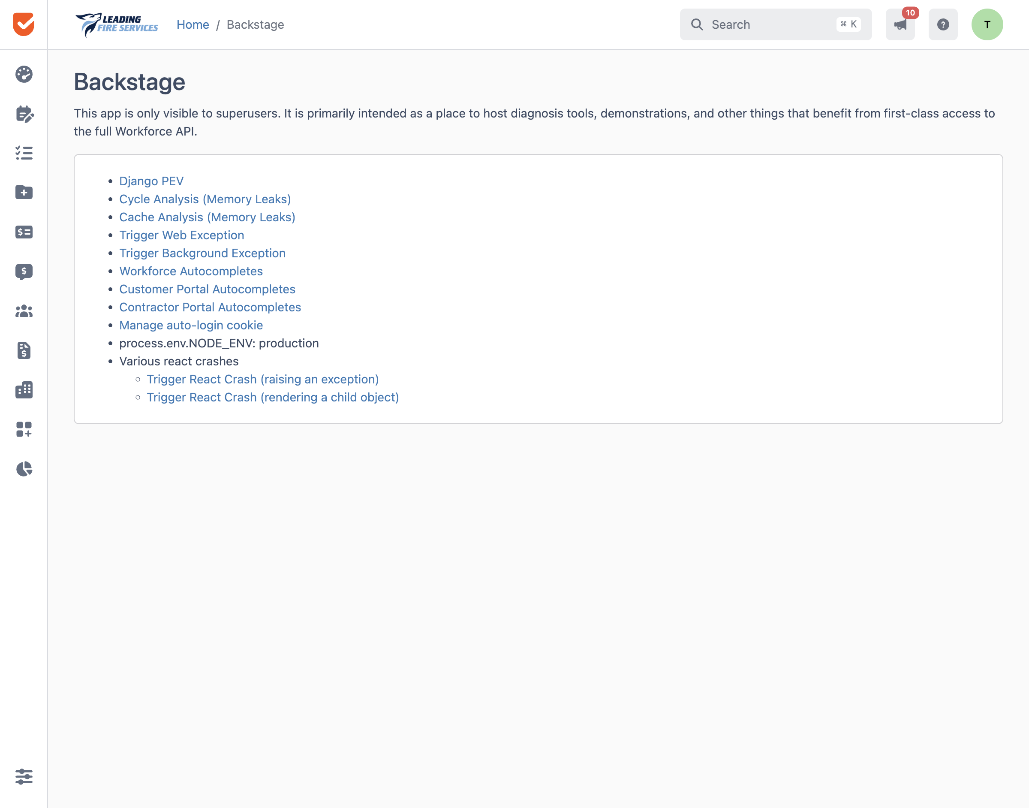
Task: Open the dollar speech bubble icon in sidebar
Action: (24, 271)
